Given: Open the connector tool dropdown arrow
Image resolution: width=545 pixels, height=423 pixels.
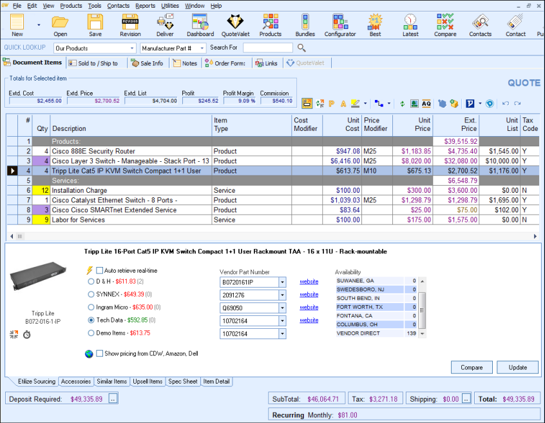Looking at the screenshot, I should pyautogui.click(x=389, y=103).
